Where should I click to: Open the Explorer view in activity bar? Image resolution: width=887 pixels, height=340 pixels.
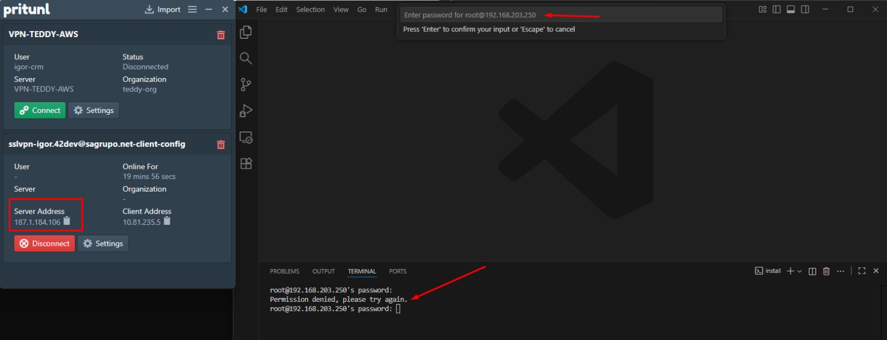[246, 33]
